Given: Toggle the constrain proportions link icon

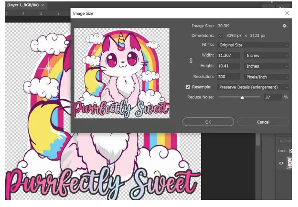Looking at the screenshot, I should 191,60.
